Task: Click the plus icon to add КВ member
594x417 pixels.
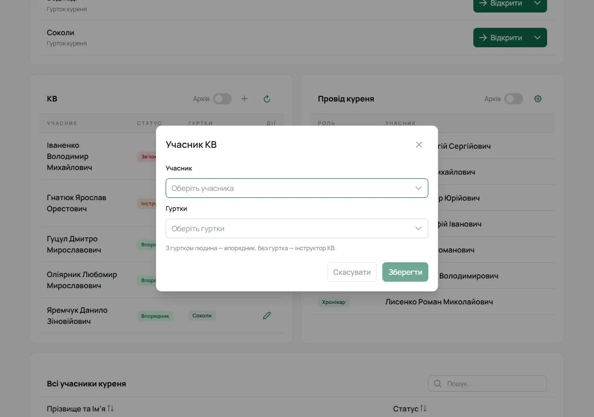Action: click(245, 99)
